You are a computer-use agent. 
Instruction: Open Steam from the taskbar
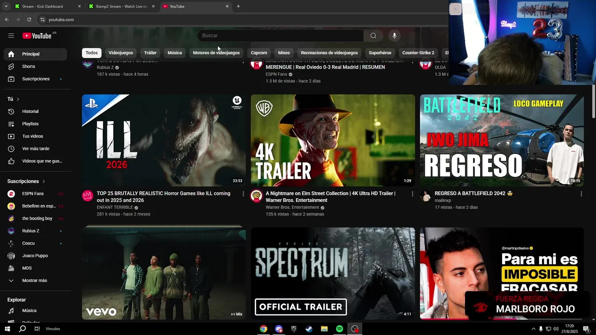[x=309, y=329]
